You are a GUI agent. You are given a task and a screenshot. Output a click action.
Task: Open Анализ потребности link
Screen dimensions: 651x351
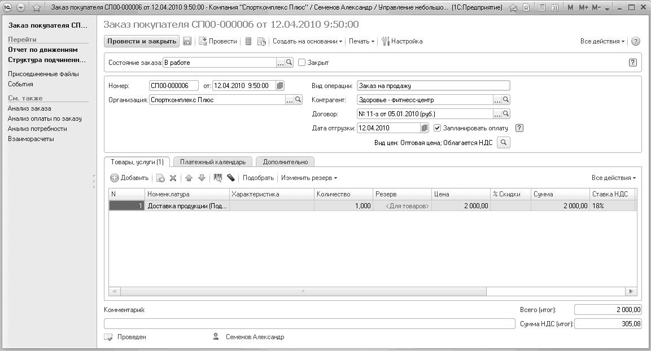click(x=37, y=129)
